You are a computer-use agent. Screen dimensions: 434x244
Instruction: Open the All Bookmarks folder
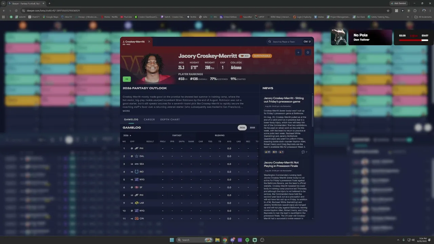[423, 17]
